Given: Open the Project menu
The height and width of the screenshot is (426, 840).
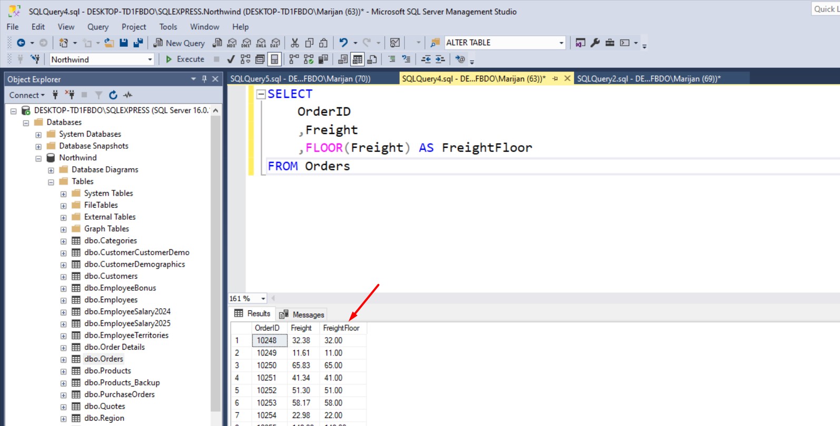Looking at the screenshot, I should (134, 27).
